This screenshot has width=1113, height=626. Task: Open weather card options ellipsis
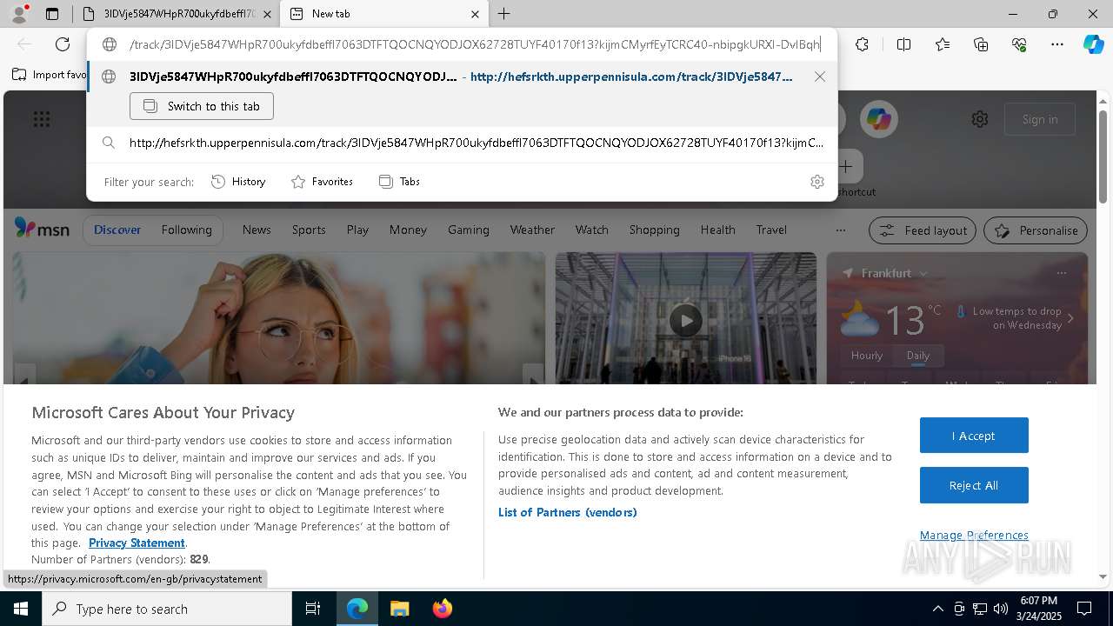(x=1061, y=273)
